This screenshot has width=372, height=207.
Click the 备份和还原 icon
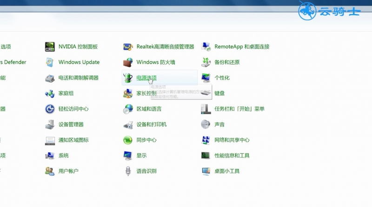(x=206, y=62)
